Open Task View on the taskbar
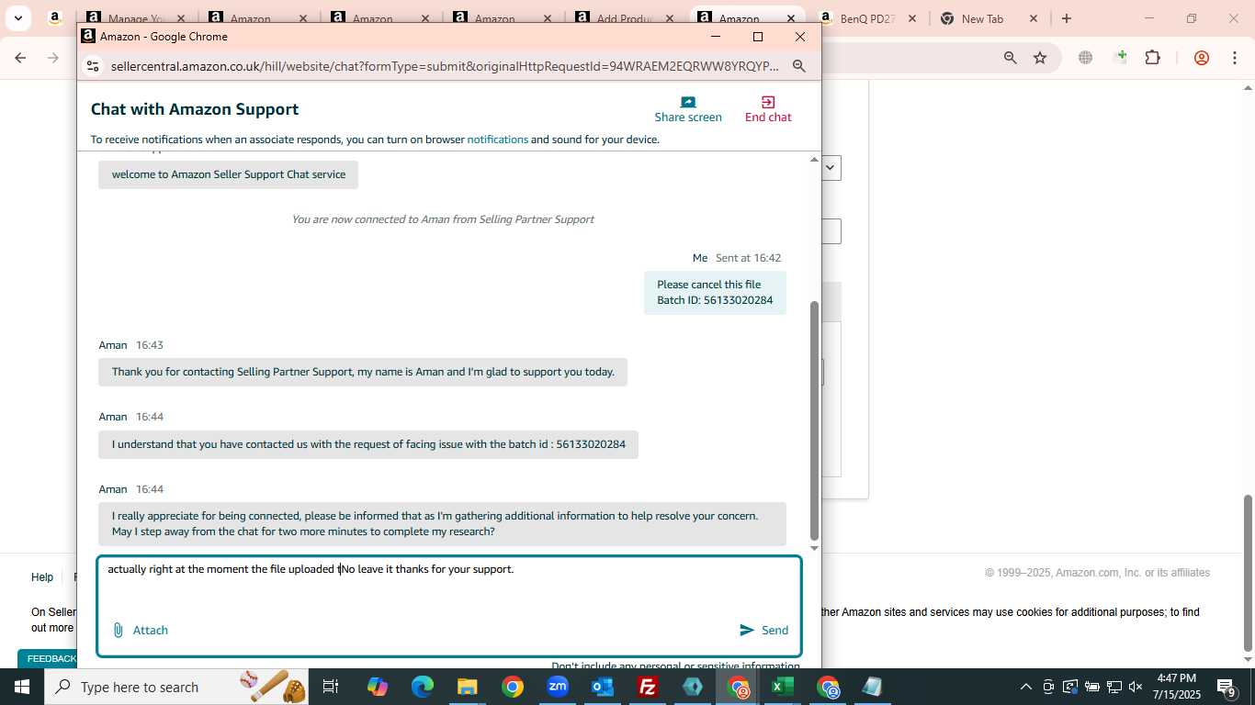This screenshot has width=1255, height=705. (331, 687)
